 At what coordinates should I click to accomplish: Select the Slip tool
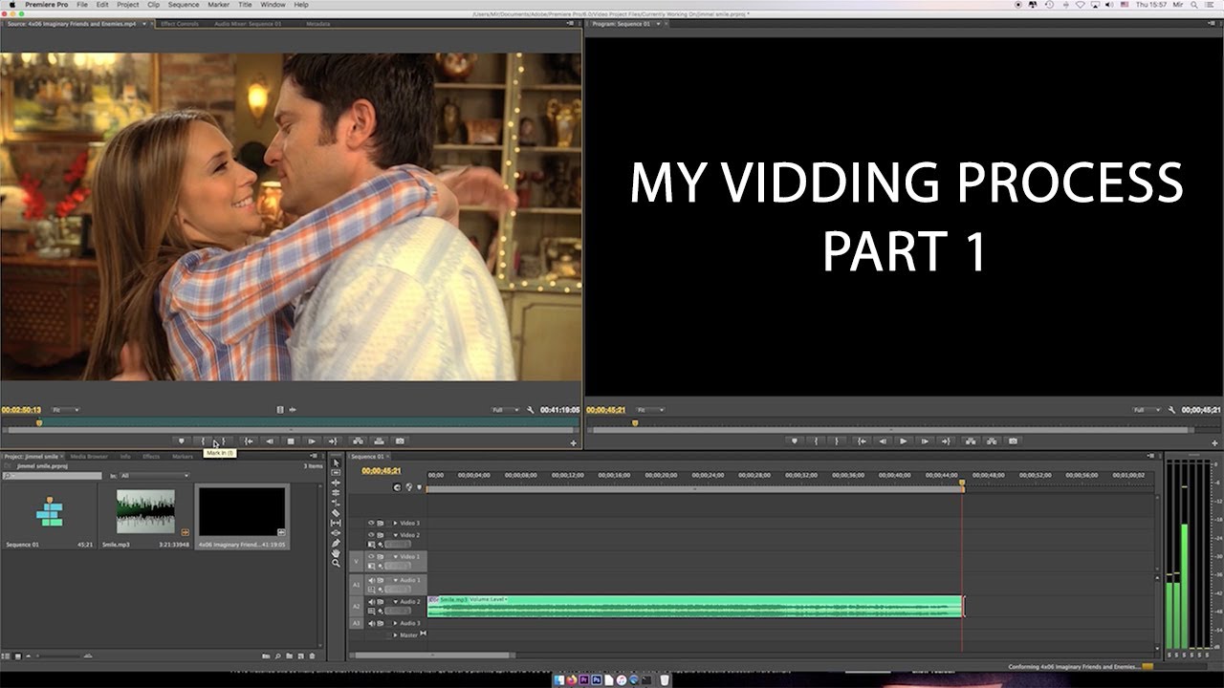[336, 523]
